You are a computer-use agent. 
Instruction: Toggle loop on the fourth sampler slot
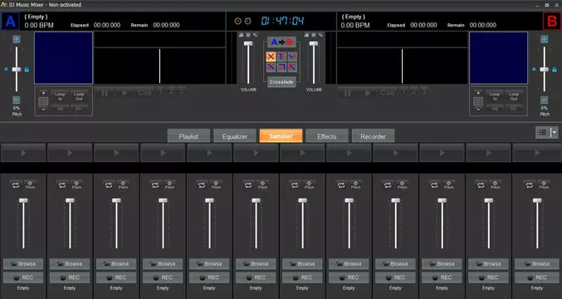155,185
